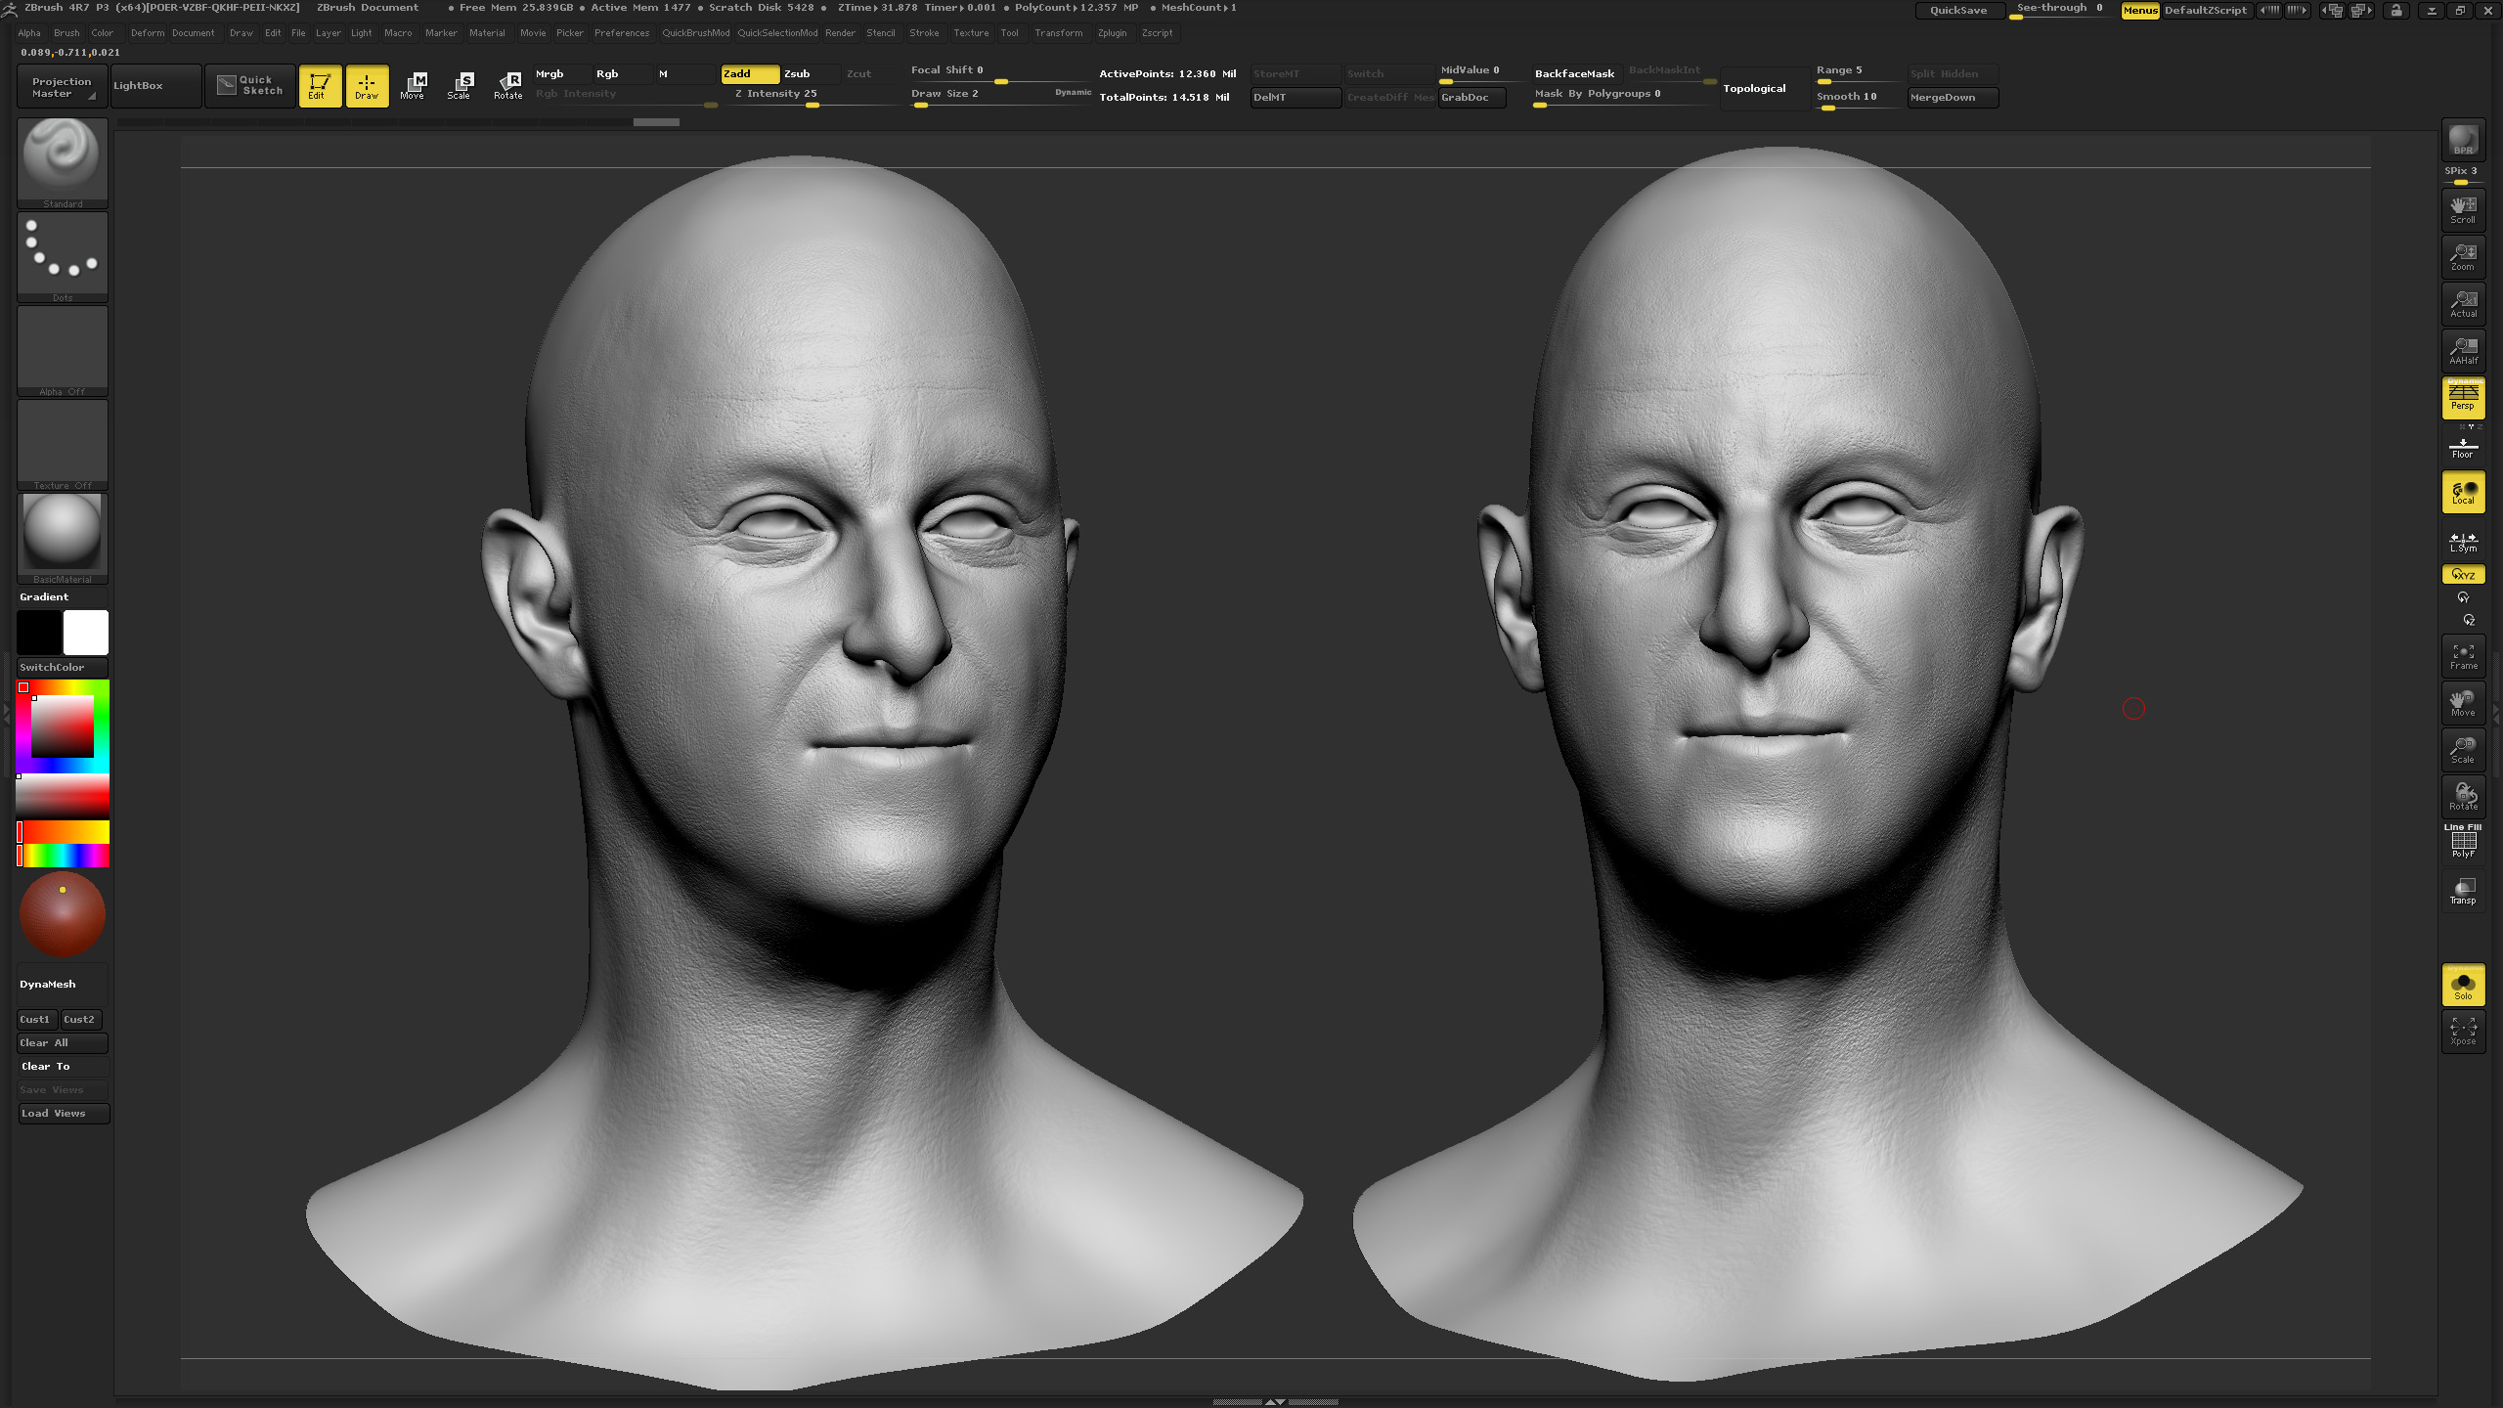Click the Actual size icon
Screen dimensions: 2503x1408
(x=2463, y=304)
